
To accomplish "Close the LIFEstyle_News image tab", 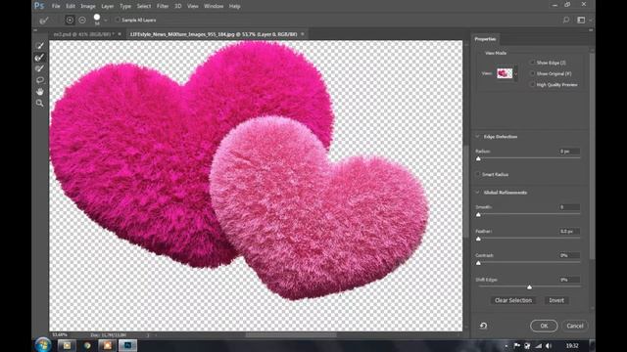I will click(x=303, y=34).
